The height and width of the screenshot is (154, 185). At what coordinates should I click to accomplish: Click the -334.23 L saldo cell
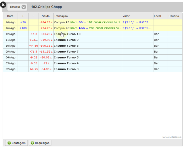click(46, 34)
